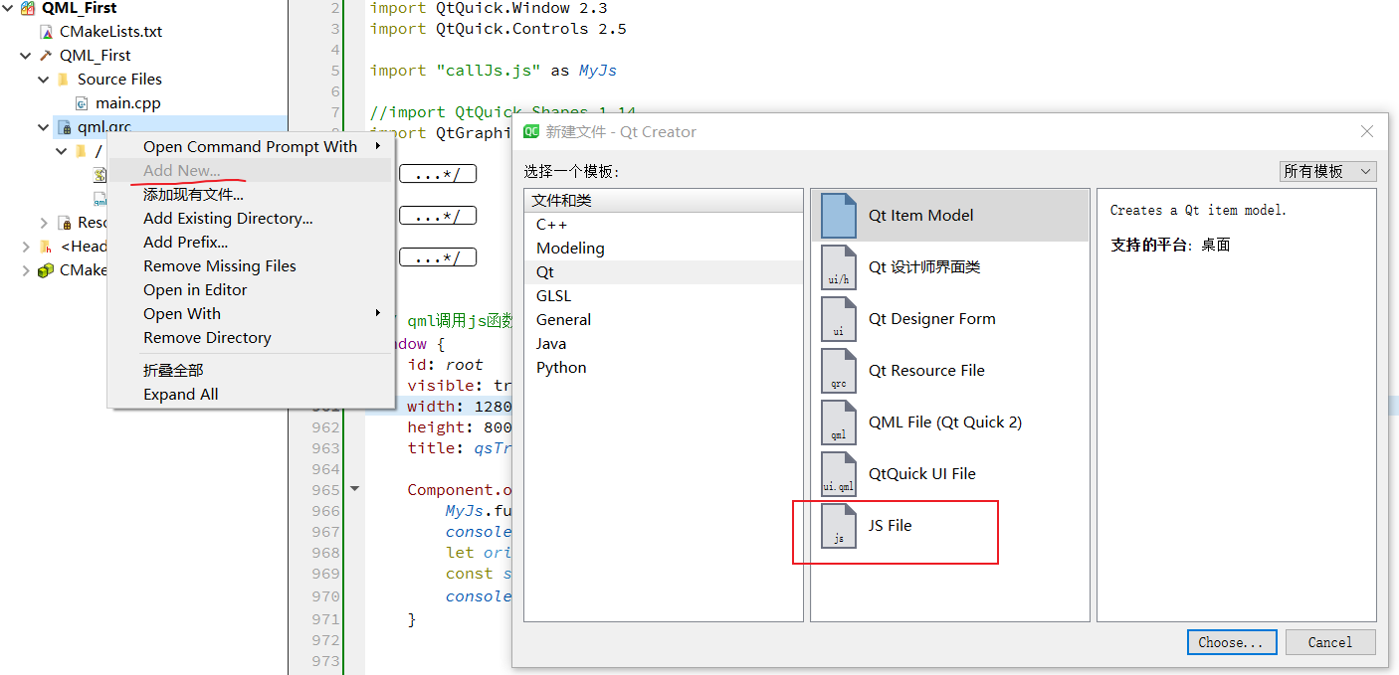This screenshot has width=1399, height=675.
Task: Choose 折叠全部 in the context menu
Action: tap(250, 370)
